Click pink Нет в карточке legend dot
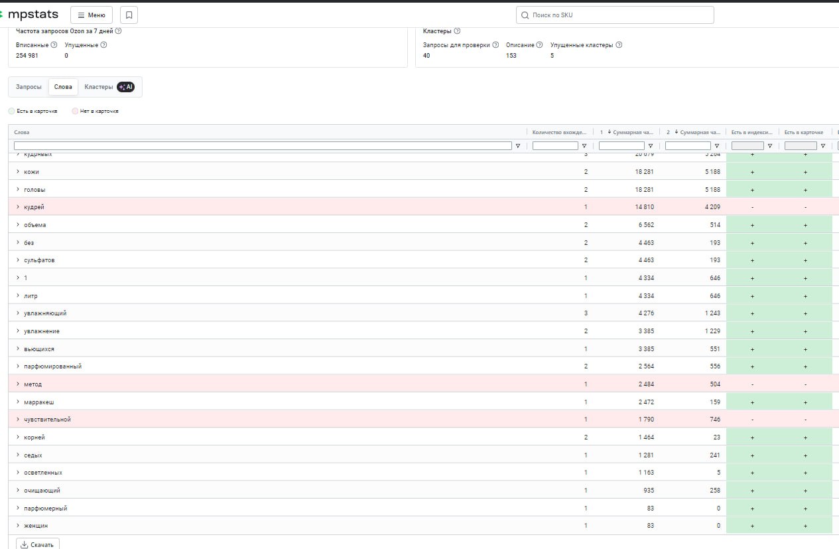The image size is (839, 549). pyautogui.click(x=75, y=111)
